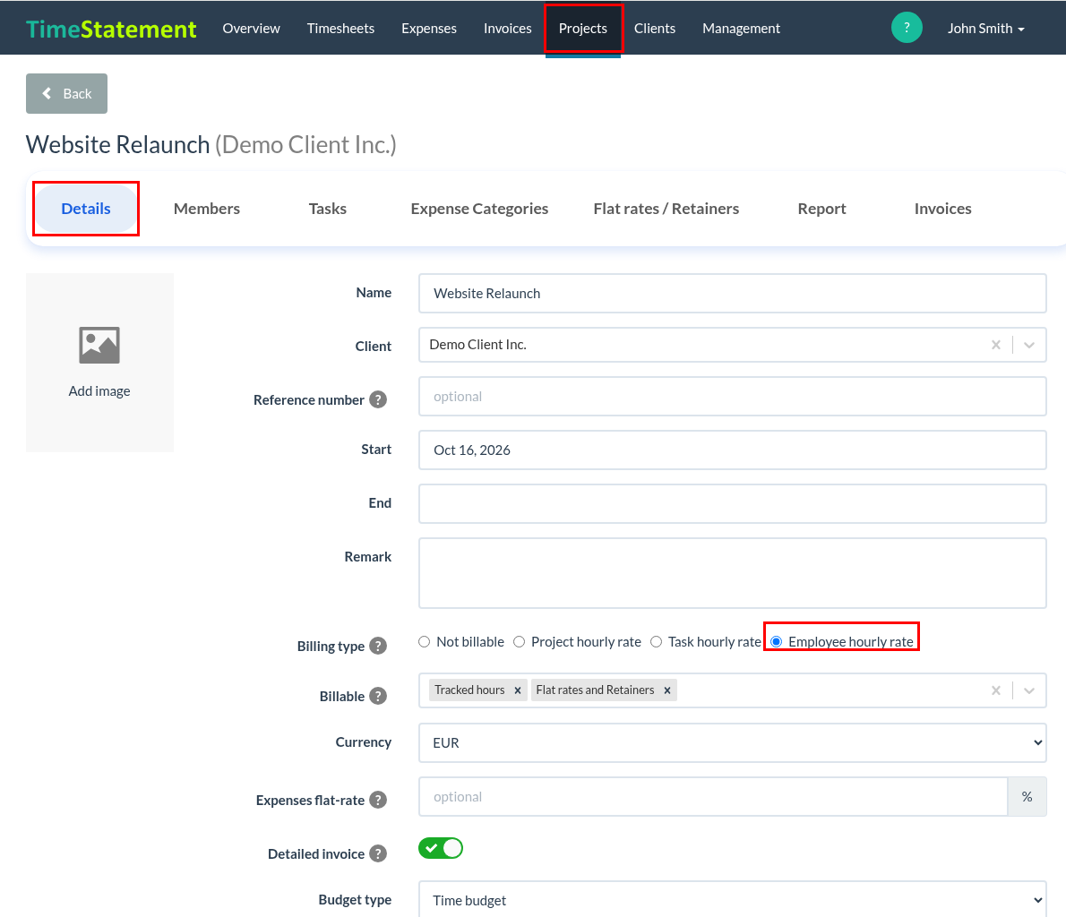
Task: Show help for Detailed invoice
Action: pyautogui.click(x=378, y=853)
